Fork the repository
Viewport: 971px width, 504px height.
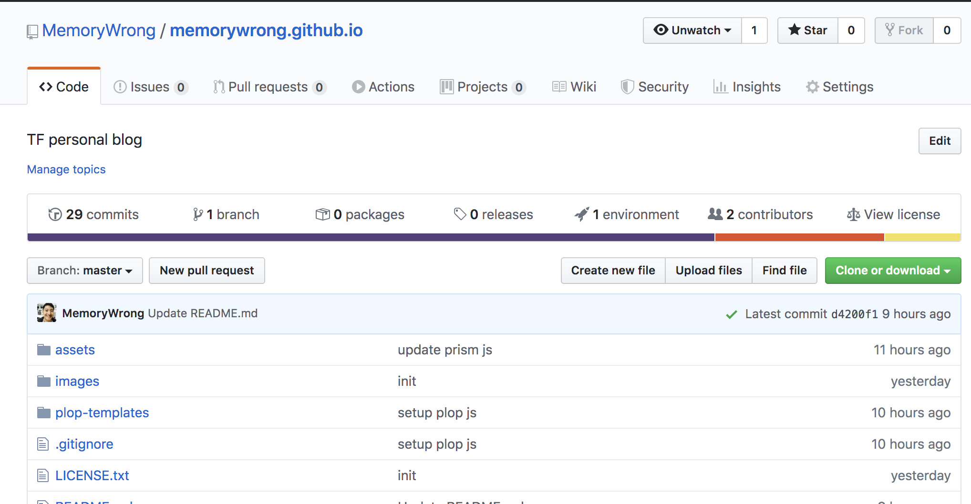pyautogui.click(x=904, y=30)
